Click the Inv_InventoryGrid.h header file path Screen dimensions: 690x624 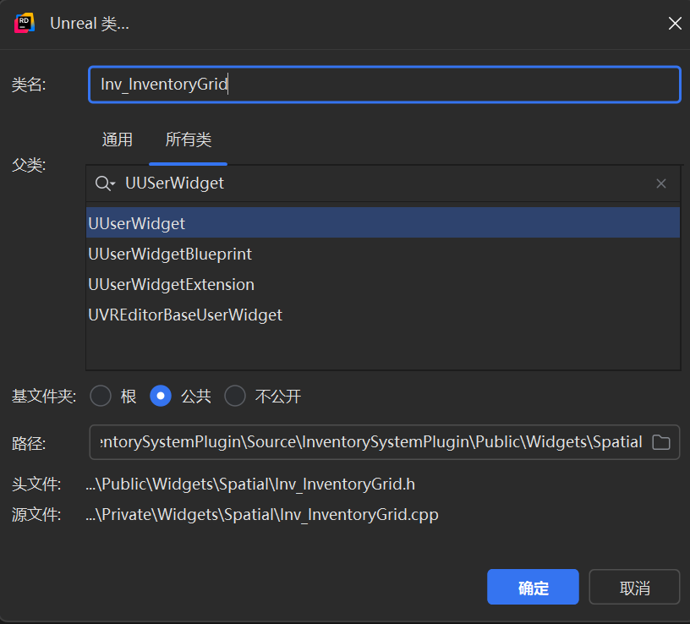tap(250, 484)
